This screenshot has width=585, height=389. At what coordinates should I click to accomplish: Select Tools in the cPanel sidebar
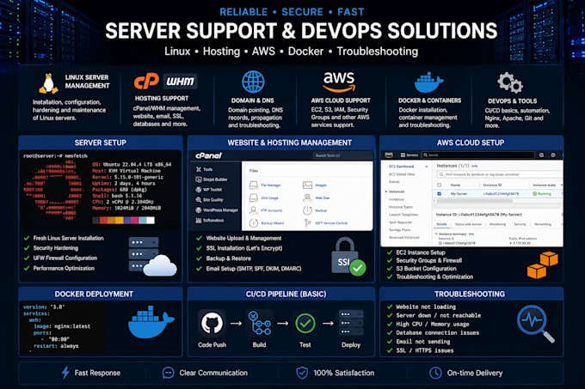[x=204, y=169]
